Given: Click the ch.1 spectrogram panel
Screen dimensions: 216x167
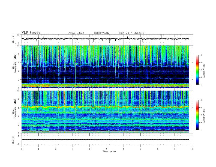Looking at the screenshot, I should click(105, 67).
